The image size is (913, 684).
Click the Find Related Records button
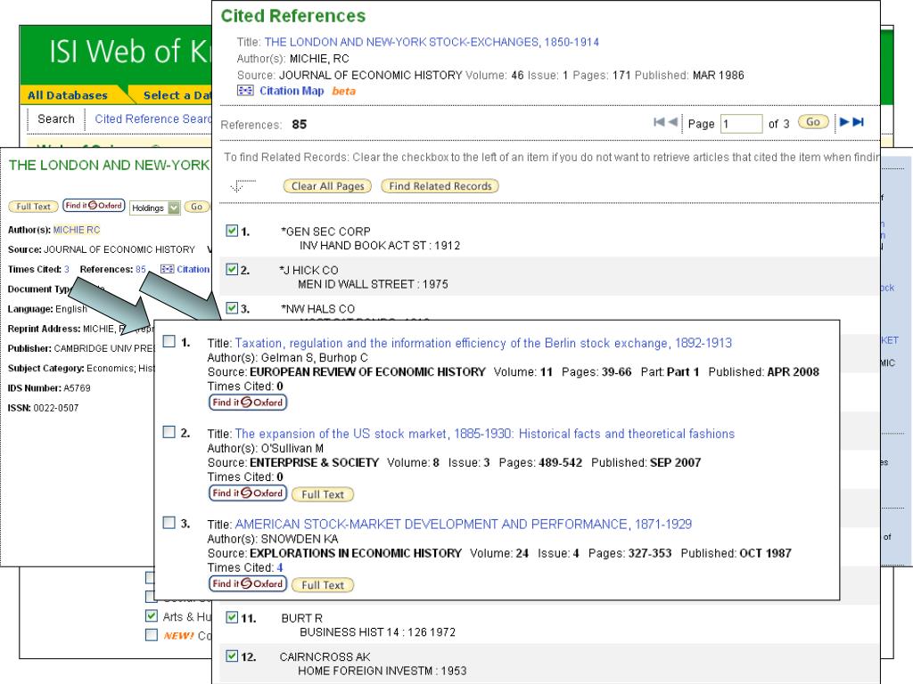tap(440, 186)
